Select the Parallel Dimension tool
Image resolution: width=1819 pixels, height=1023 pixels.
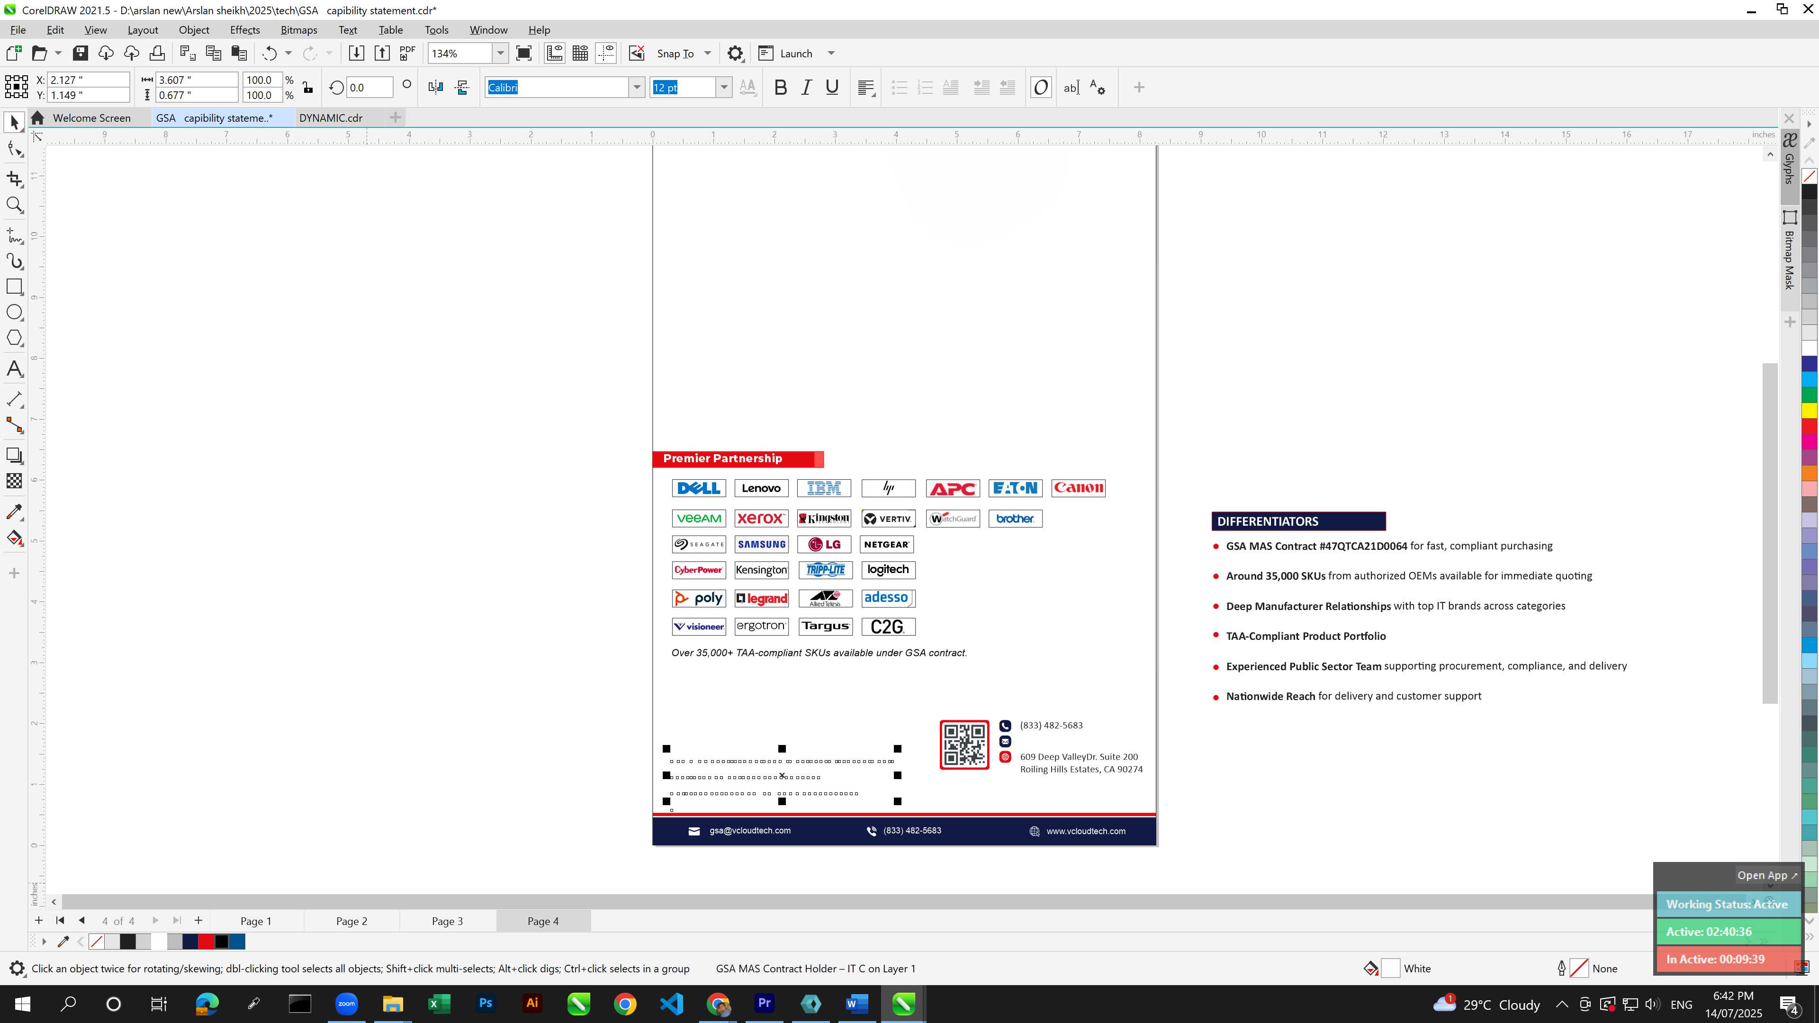[x=14, y=399]
